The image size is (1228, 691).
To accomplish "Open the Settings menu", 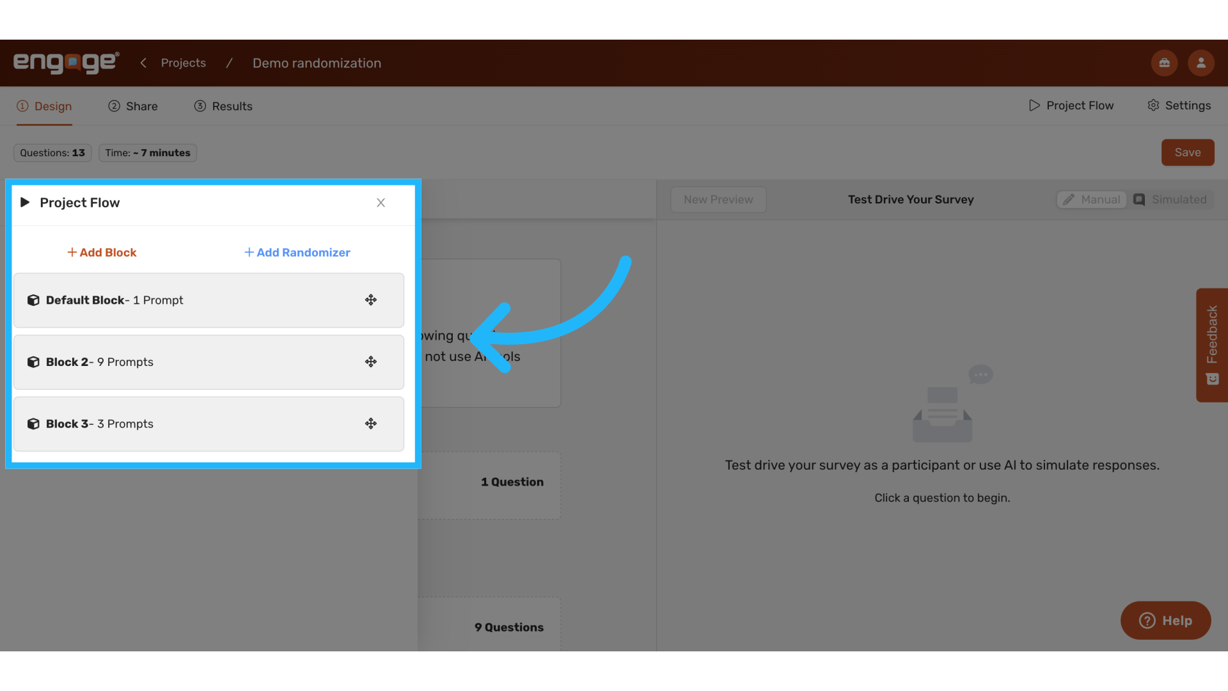I will pyautogui.click(x=1179, y=106).
